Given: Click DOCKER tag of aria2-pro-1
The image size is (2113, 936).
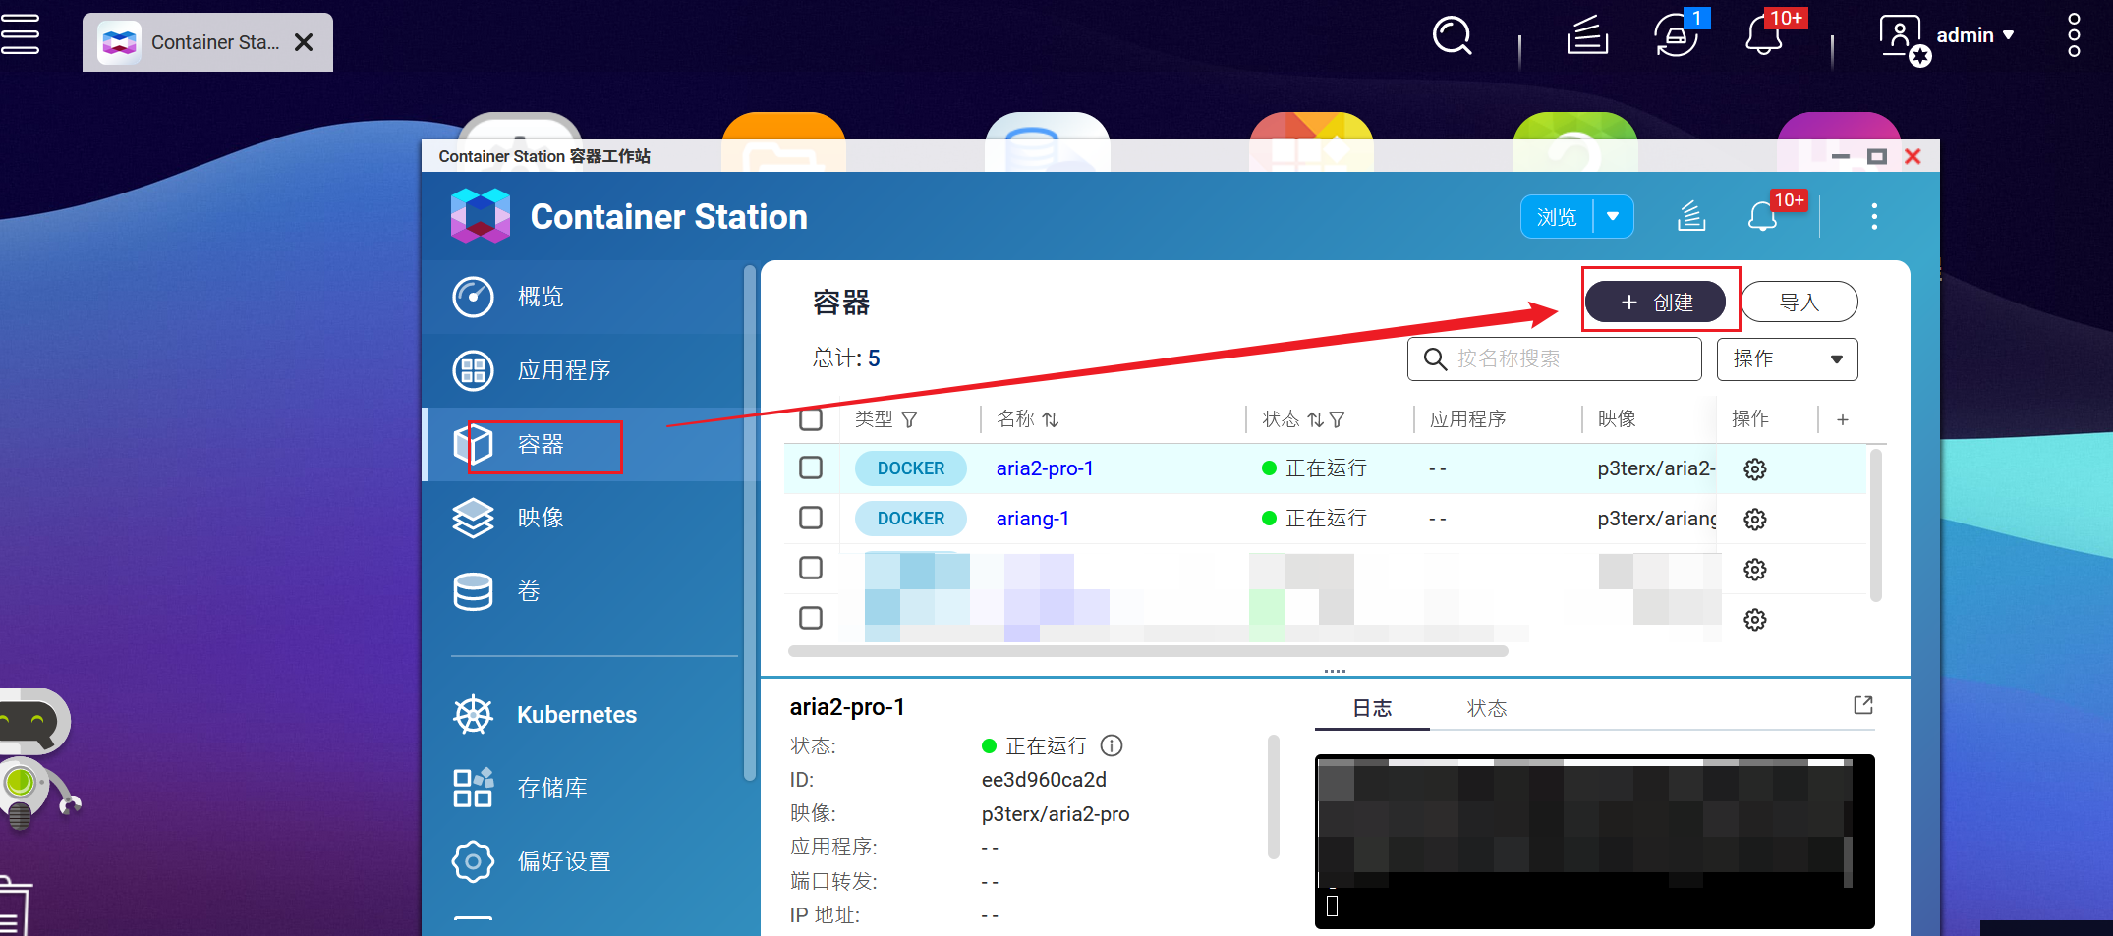Looking at the screenshot, I should click(911, 468).
